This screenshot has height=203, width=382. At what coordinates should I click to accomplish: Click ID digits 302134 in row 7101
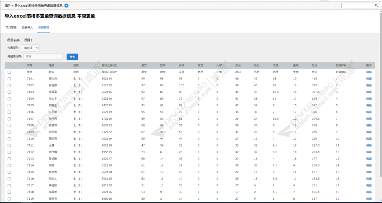pos(107,79)
